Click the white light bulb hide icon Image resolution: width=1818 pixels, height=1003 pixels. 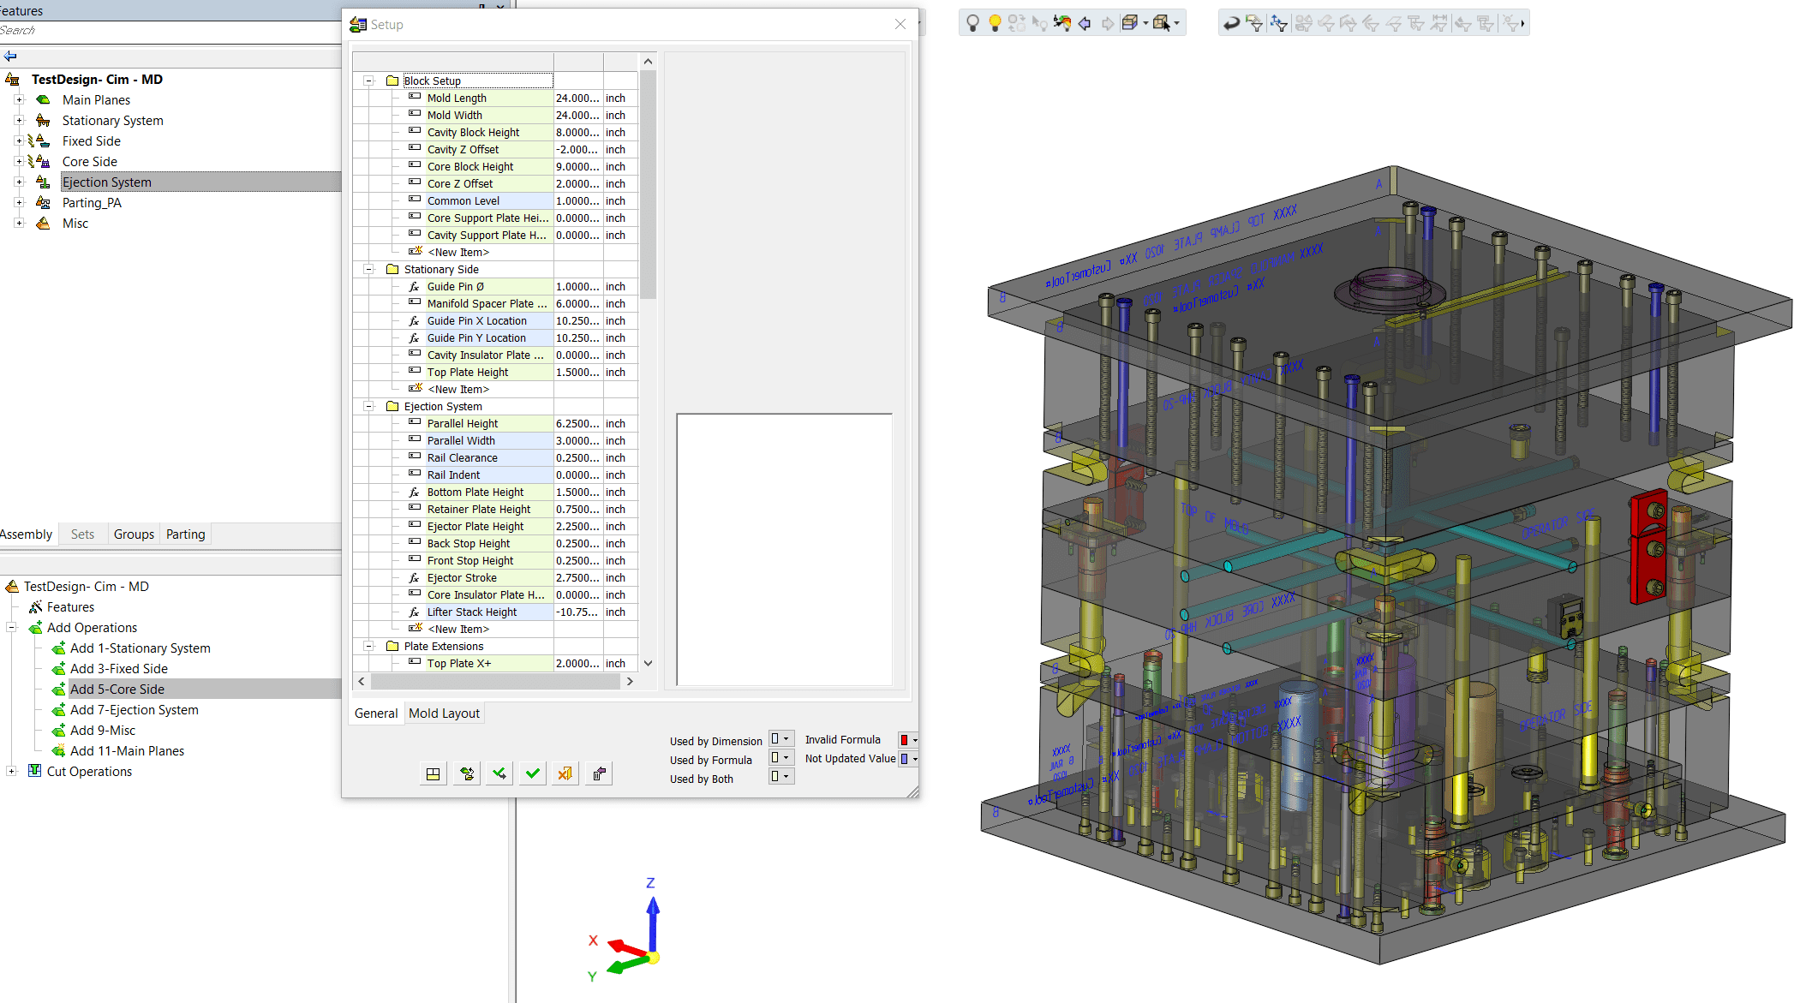point(972,23)
